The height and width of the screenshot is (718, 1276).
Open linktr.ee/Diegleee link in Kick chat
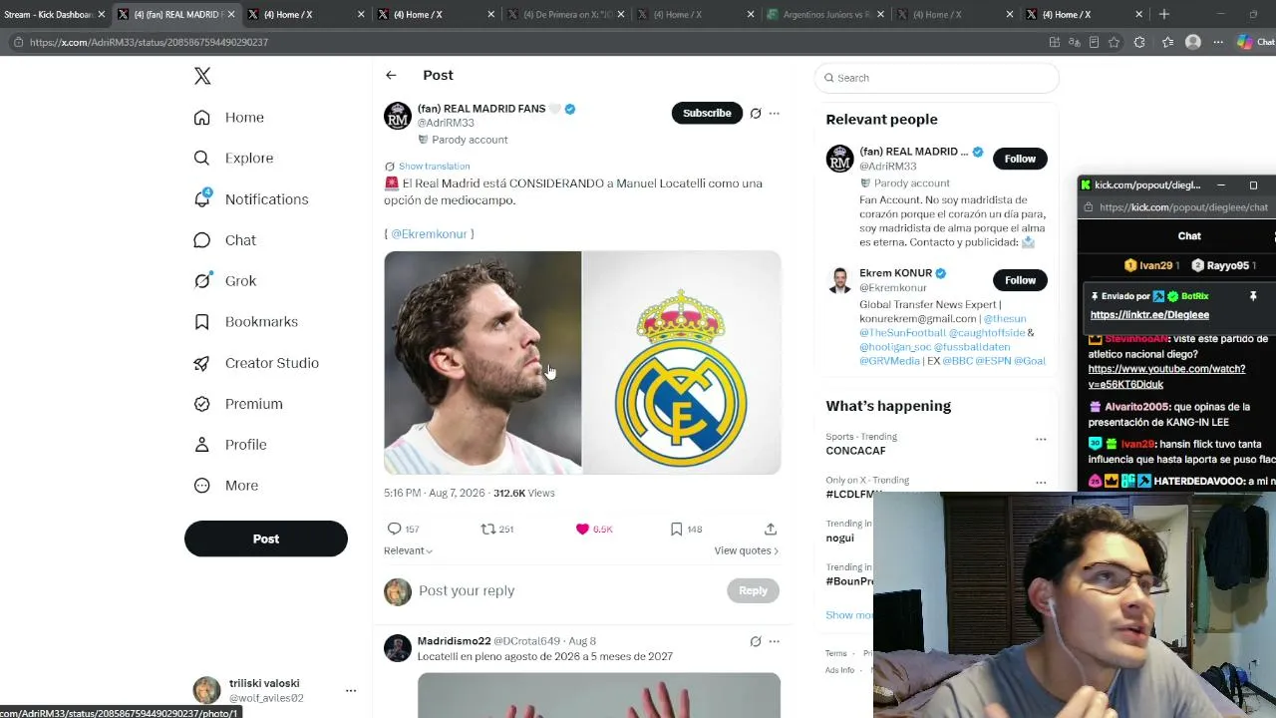pyautogui.click(x=1149, y=315)
